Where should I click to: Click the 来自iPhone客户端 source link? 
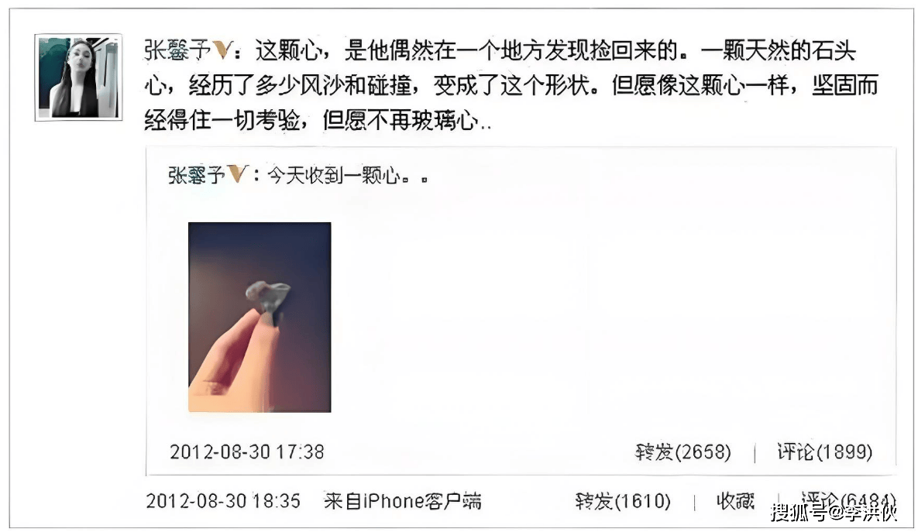click(403, 501)
